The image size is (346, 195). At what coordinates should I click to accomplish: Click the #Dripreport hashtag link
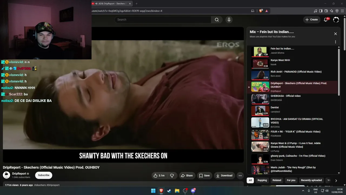coord(53,185)
